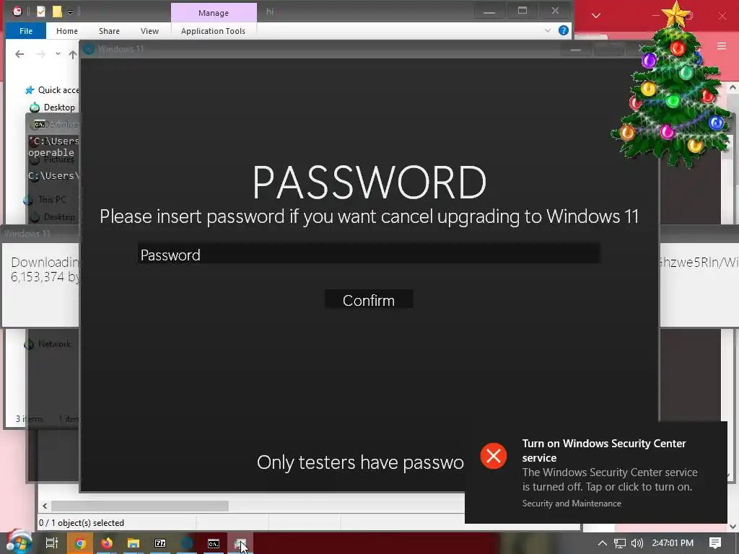Click the Security Center error icon

494,456
